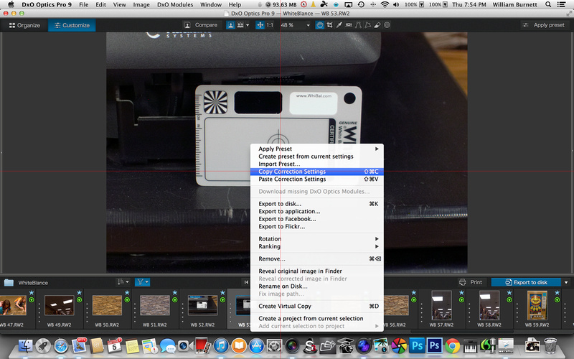Choose Rename on Disk...

(x=317, y=286)
